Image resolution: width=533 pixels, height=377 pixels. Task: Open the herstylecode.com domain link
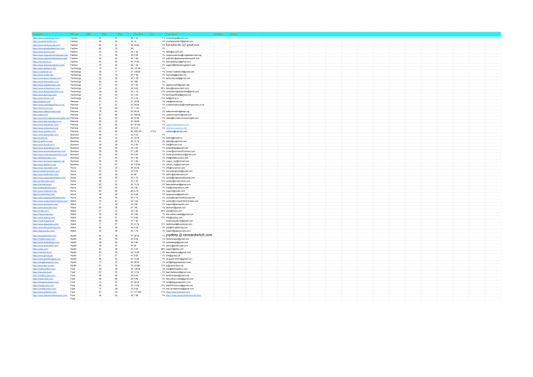pyautogui.click(x=46, y=45)
